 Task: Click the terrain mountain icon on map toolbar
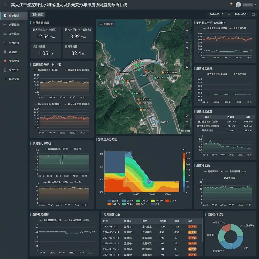187,61
